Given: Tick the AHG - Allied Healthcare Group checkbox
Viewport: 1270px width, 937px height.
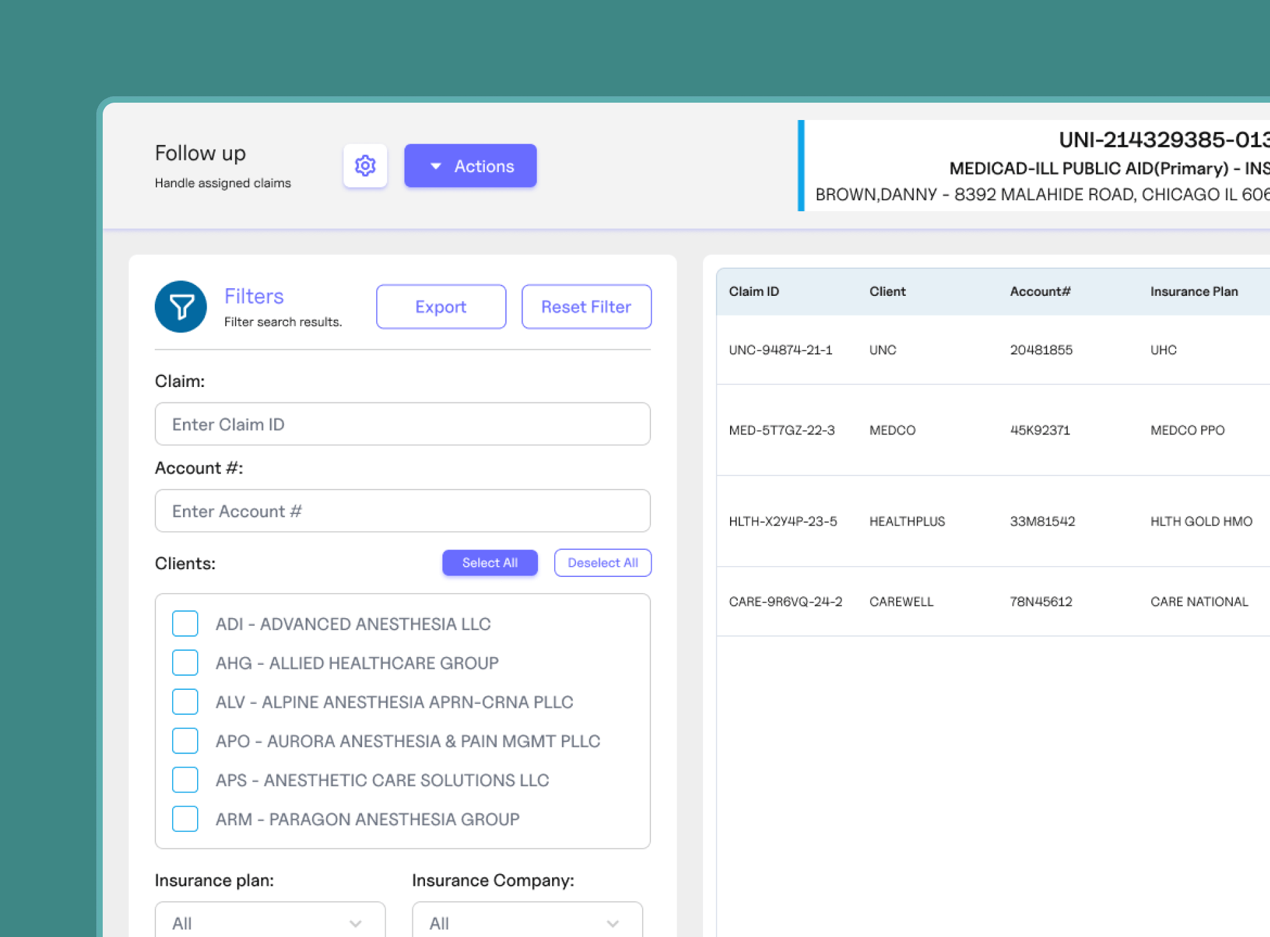Looking at the screenshot, I should tap(185, 663).
